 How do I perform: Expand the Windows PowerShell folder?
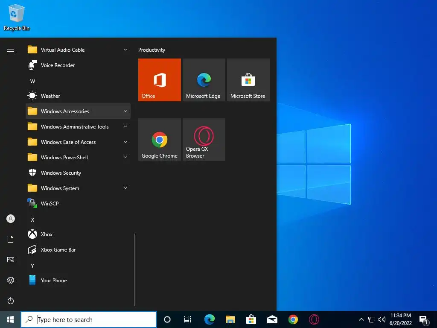pos(78,158)
